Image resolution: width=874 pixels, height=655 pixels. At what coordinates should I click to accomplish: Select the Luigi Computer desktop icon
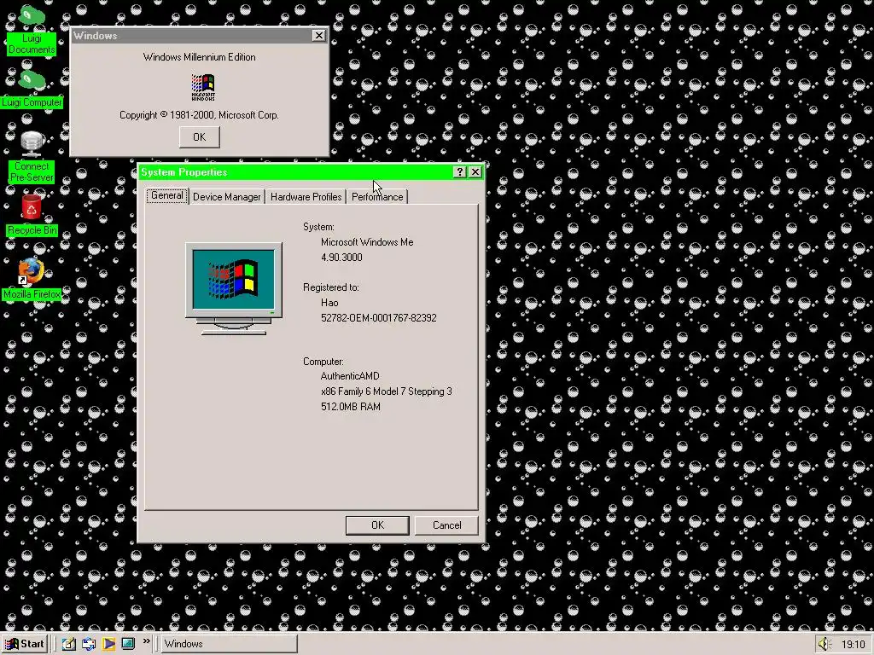[32, 89]
